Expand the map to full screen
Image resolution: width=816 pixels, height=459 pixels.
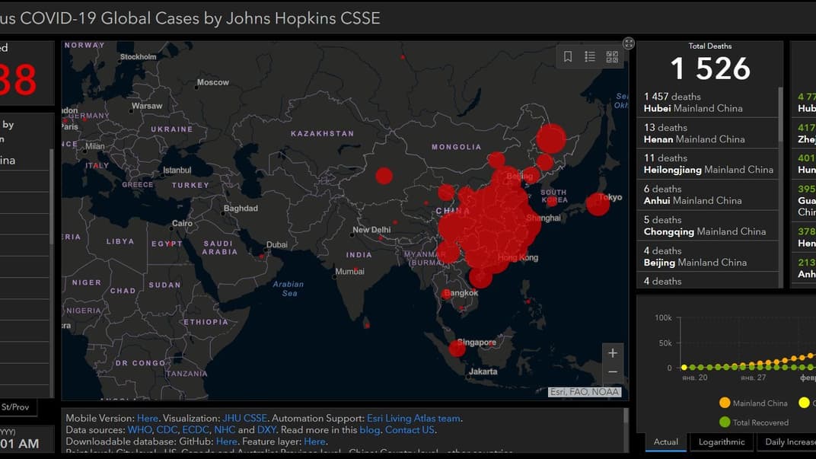[628, 43]
